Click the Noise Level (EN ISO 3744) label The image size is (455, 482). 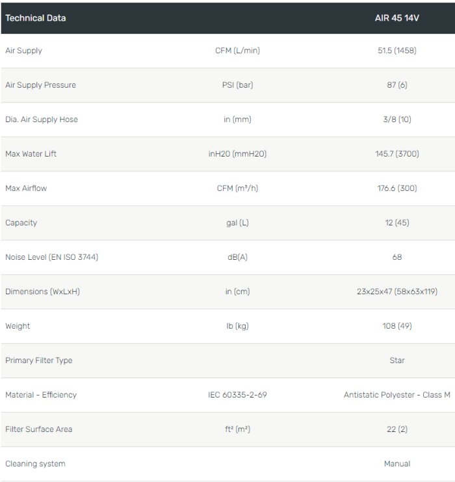coord(52,257)
